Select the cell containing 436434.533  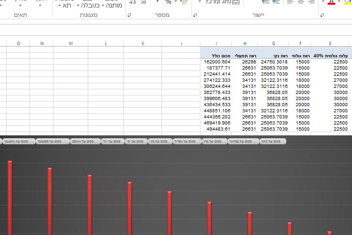pyautogui.click(x=216, y=104)
